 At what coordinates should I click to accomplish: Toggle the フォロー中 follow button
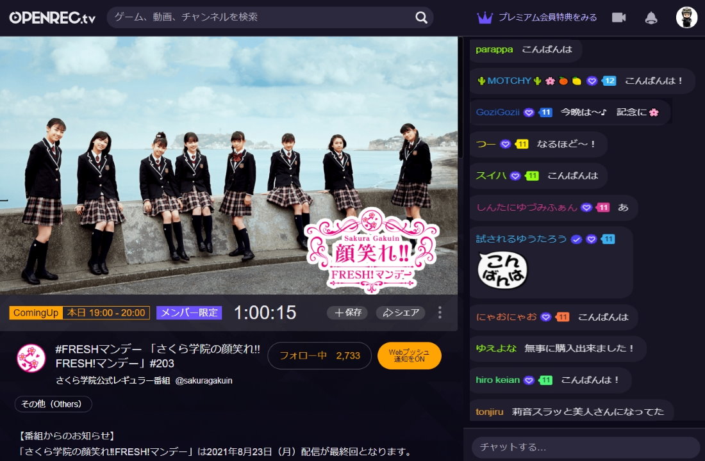tap(319, 355)
